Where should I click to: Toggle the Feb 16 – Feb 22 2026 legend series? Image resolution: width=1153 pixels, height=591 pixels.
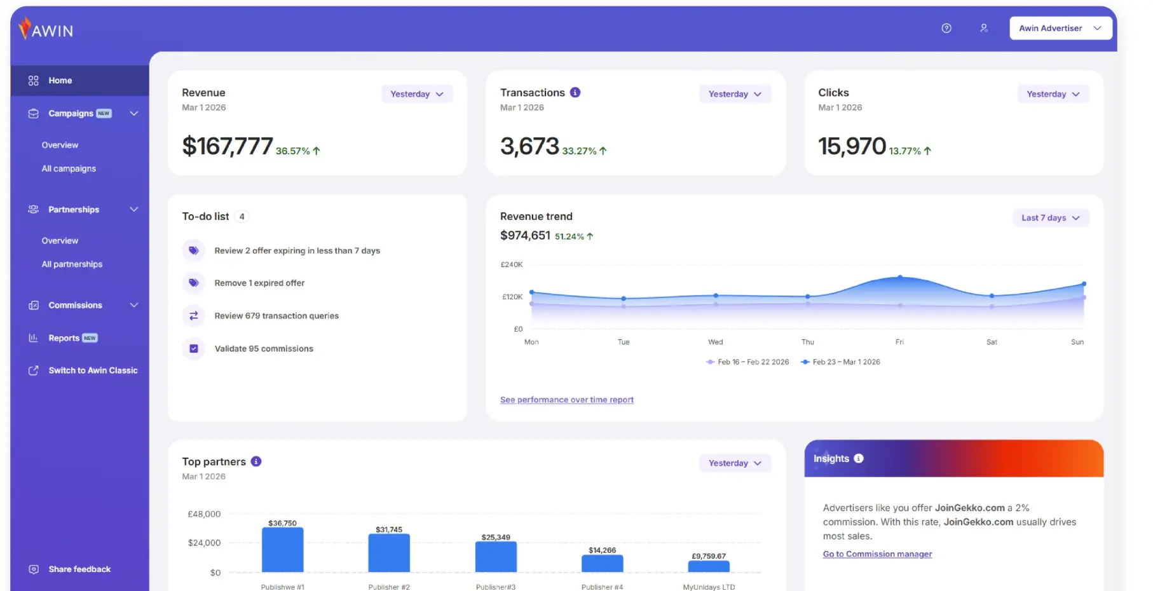pos(747,362)
